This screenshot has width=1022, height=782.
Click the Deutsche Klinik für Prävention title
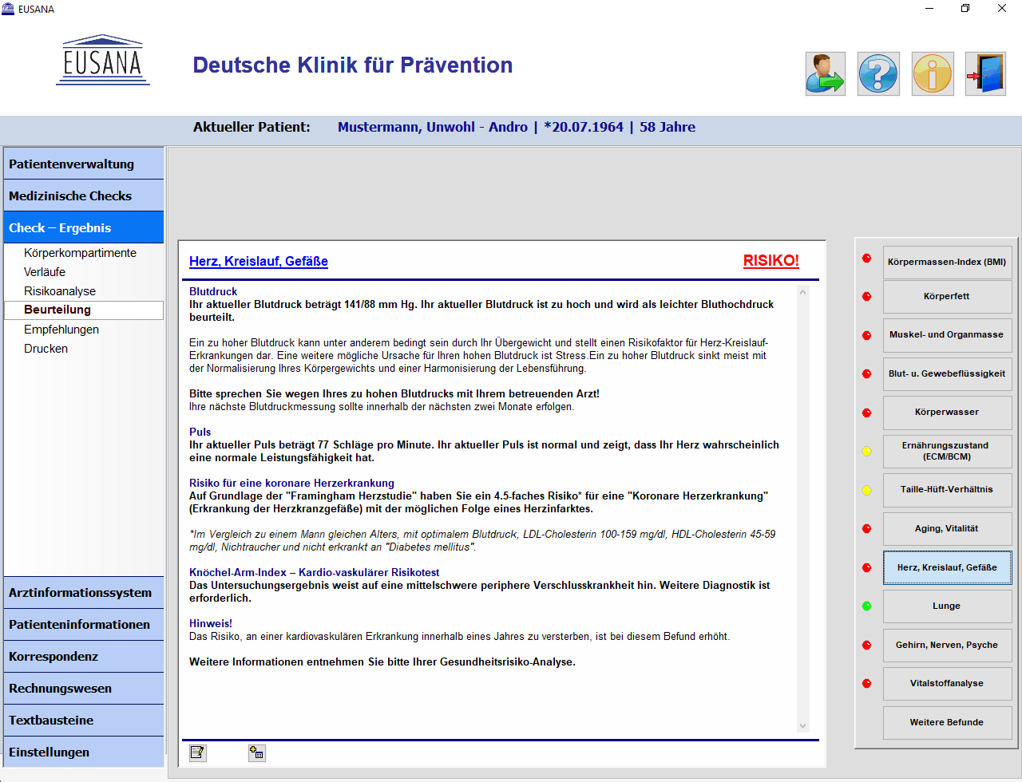tap(353, 65)
